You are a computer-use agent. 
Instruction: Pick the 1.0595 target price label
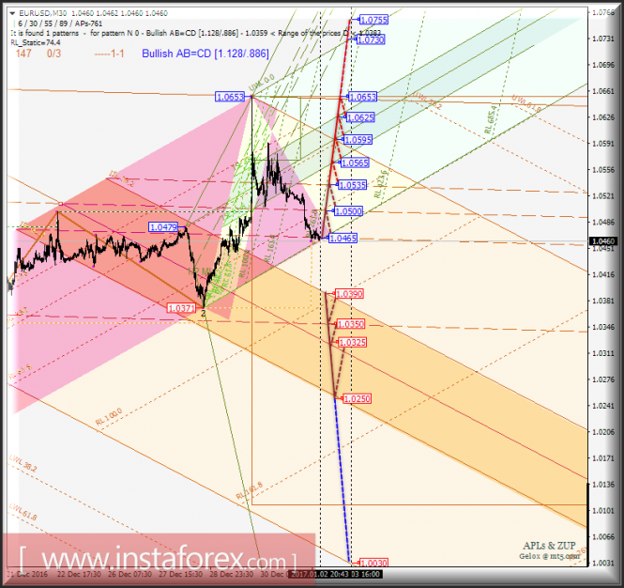click(x=358, y=140)
